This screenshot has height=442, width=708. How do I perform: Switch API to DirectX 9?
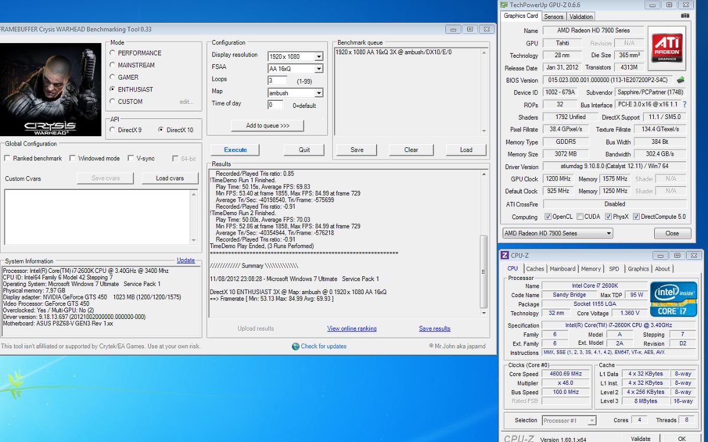[x=112, y=130]
